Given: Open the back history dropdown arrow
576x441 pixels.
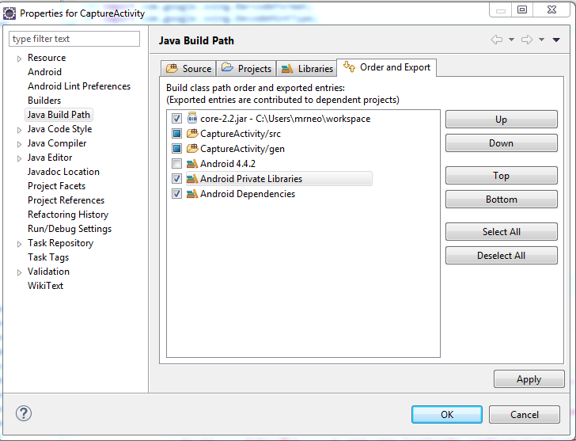Looking at the screenshot, I should coord(511,40).
